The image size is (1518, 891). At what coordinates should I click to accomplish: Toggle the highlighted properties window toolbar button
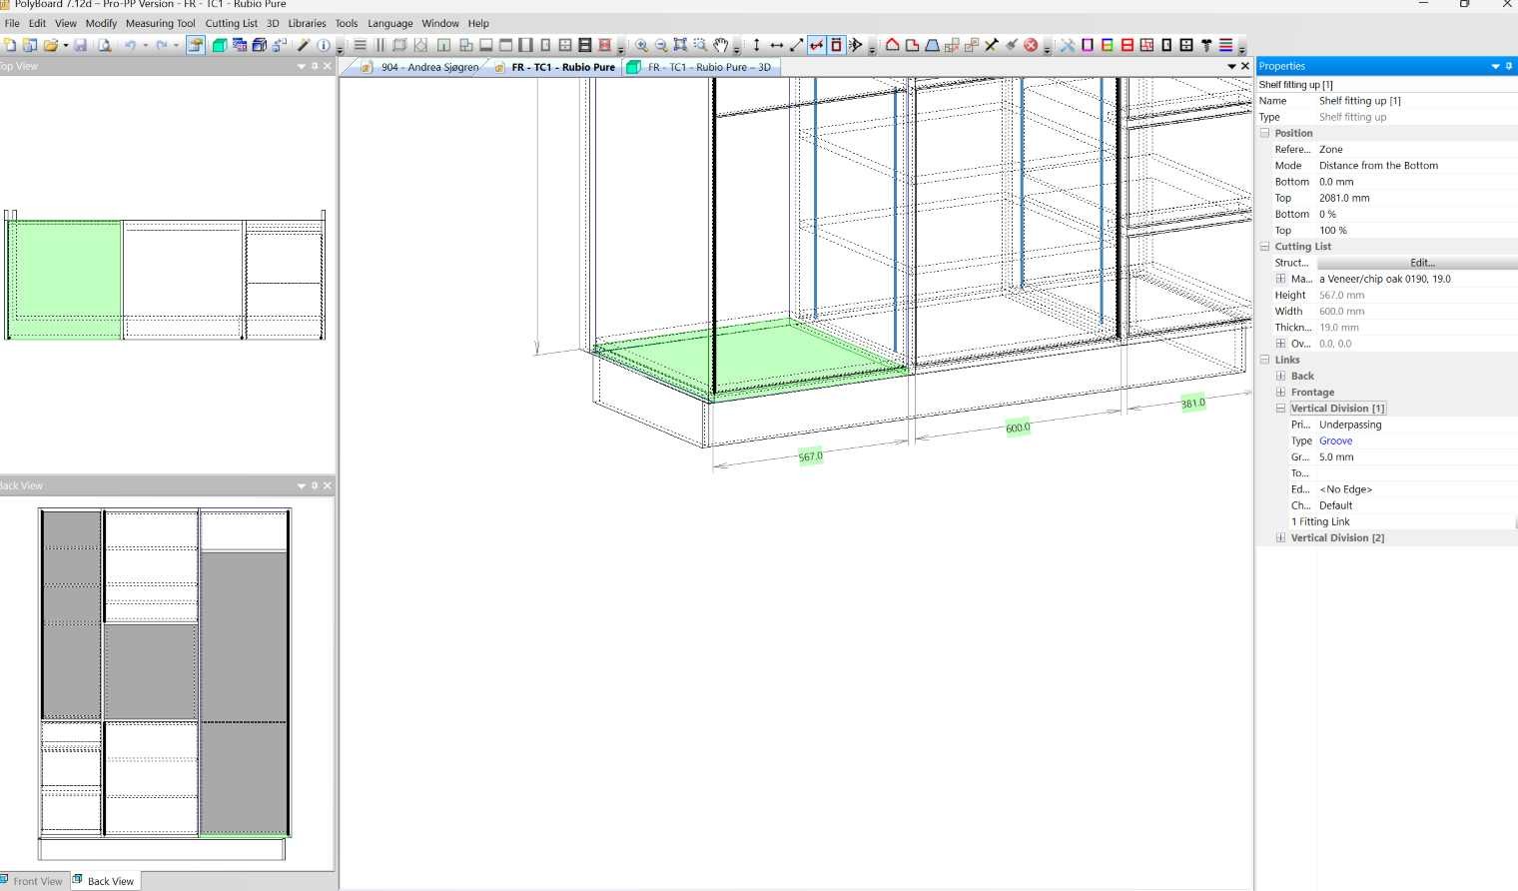click(x=196, y=45)
